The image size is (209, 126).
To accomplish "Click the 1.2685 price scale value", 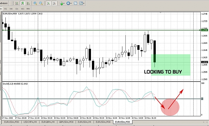I will 204,36.
